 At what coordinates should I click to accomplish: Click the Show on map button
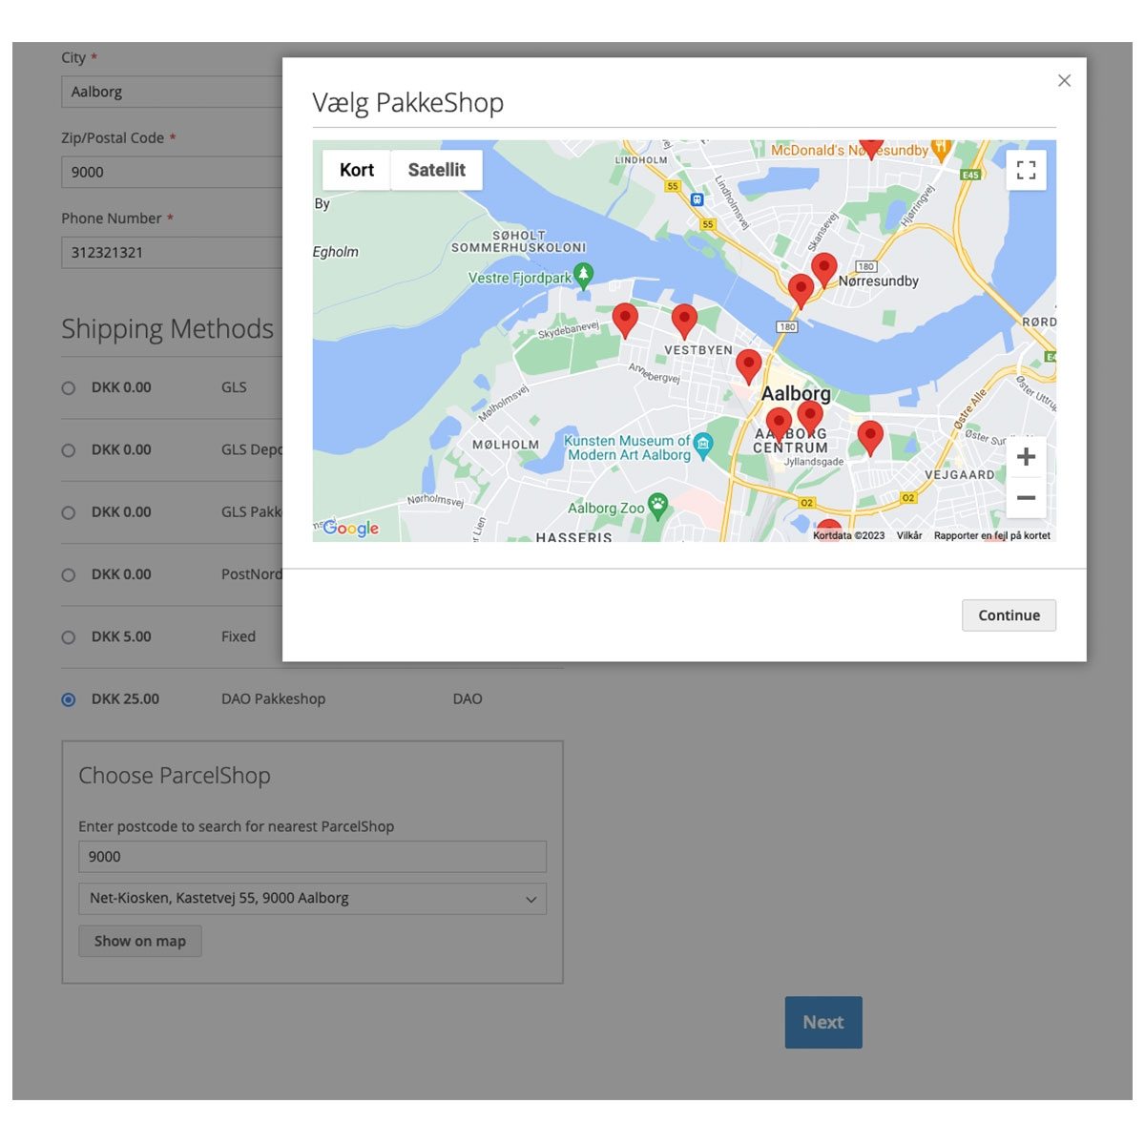click(140, 941)
